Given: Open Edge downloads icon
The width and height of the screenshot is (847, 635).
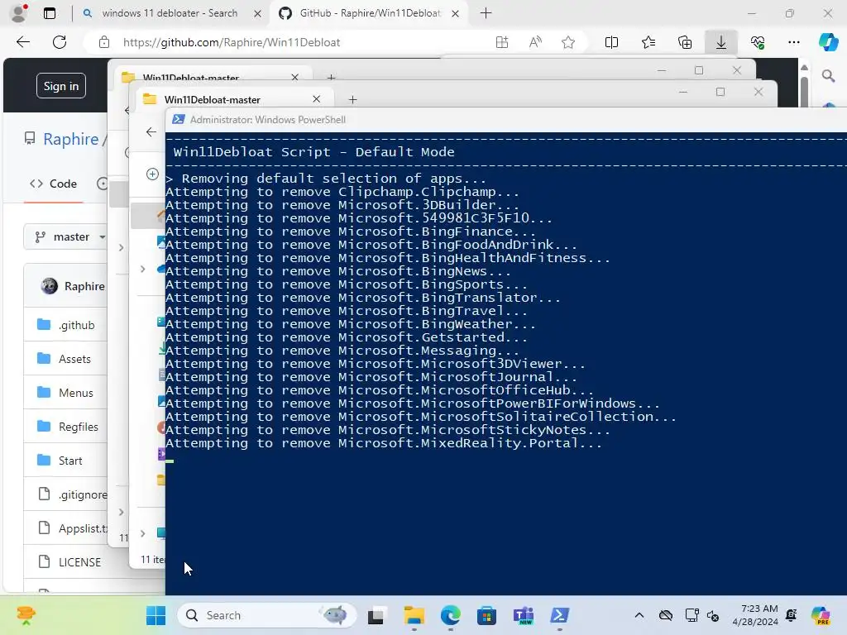Looking at the screenshot, I should (x=720, y=42).
